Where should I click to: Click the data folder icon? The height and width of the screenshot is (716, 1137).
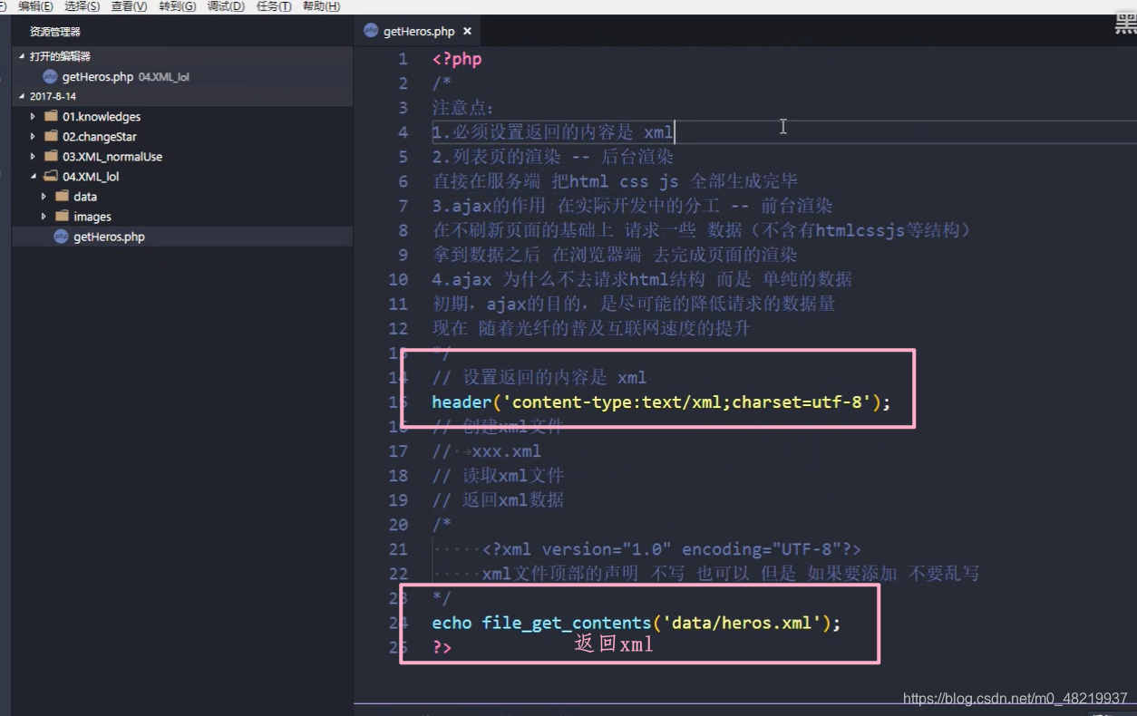click(x=62, y=196)
